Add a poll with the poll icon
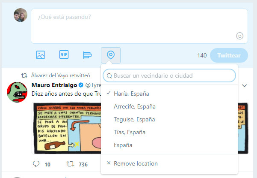The height and width of the screenshot is (178, 257). tap(87, 55)
